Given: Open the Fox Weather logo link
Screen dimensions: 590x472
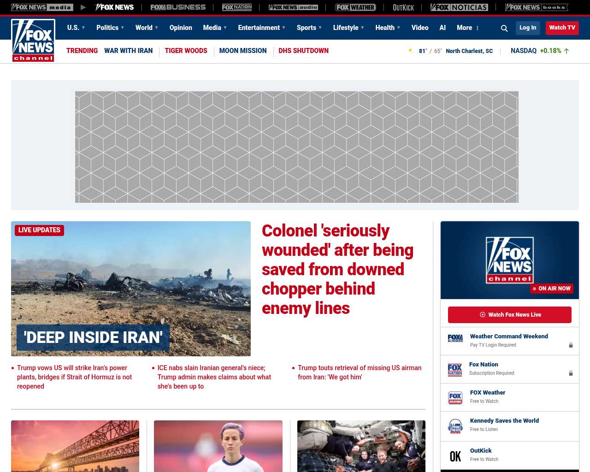Looking at the screenshot, I should (x=355, y=7).
